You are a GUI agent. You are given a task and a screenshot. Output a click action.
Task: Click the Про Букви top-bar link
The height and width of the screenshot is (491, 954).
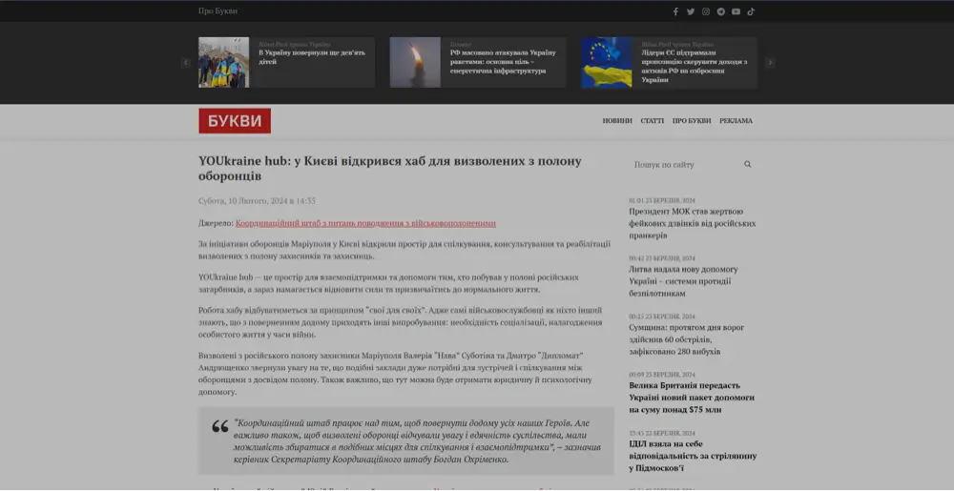click(x=218, y=11)
